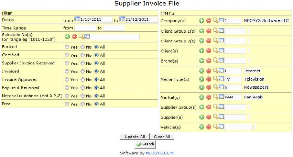The image size is (293, 157).
Task: Open the Brand(s) list icon
Action: 221,60
